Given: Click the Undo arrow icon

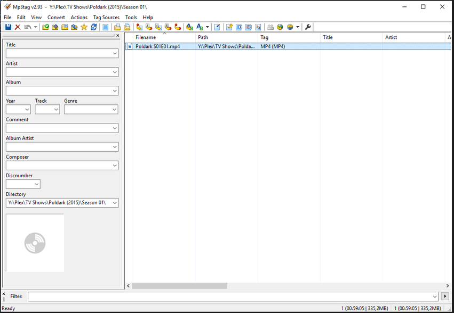Looking at the screenshot, I should pyautogui.click(x=28, y=27).
